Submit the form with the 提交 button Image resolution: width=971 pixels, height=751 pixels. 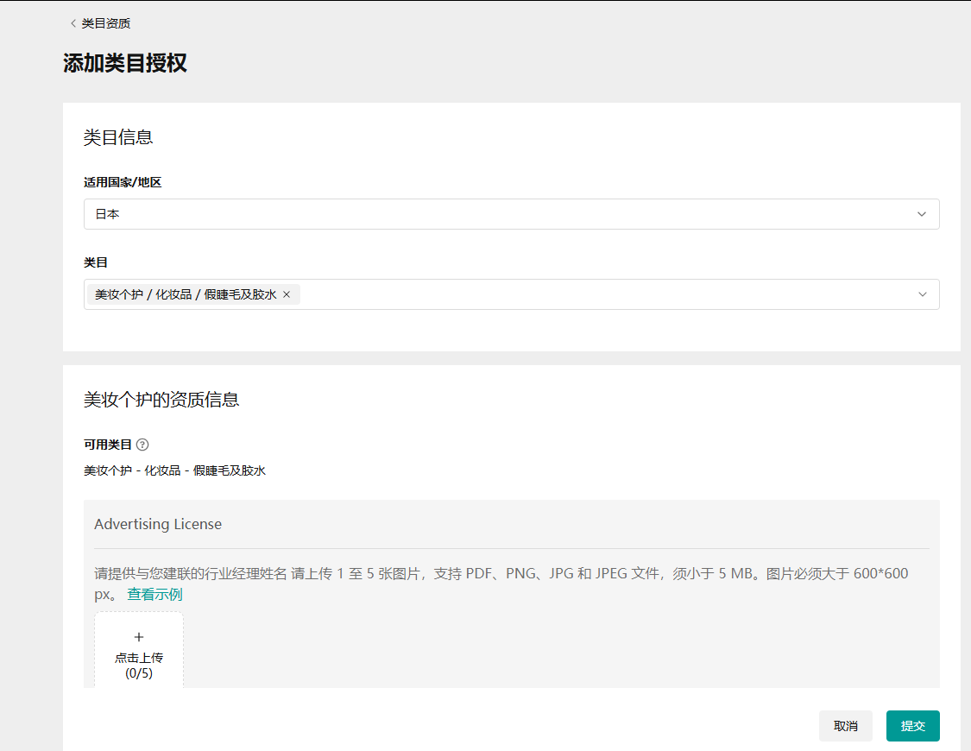(x=912, y=726)
